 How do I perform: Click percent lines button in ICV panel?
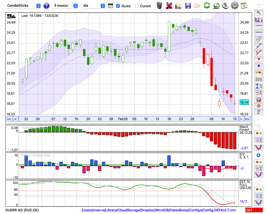click(259, 169)
